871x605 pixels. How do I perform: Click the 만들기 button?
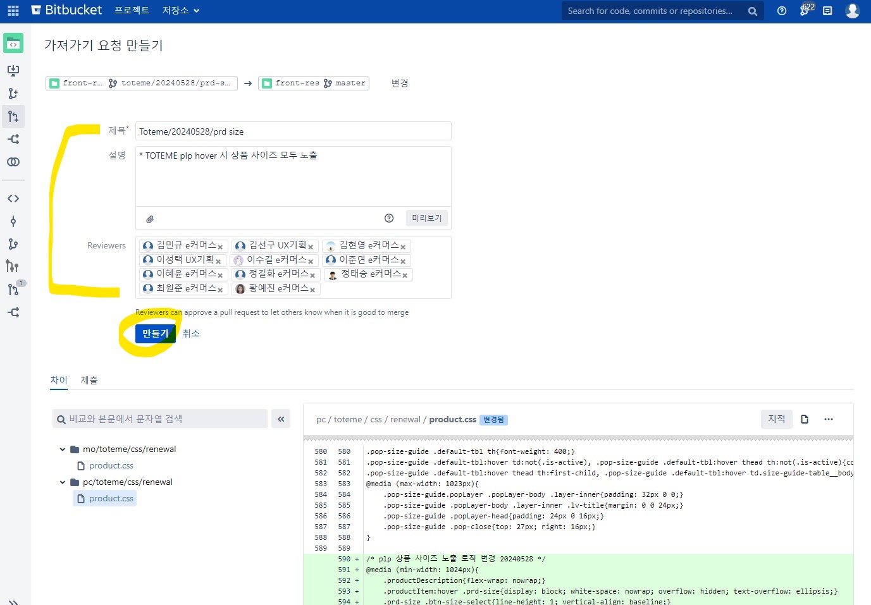155,333
